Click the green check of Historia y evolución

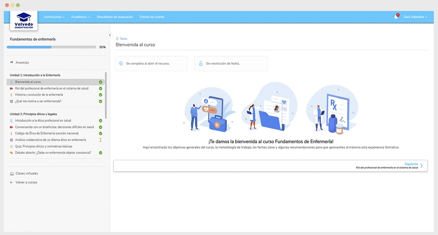pos(101,95)
